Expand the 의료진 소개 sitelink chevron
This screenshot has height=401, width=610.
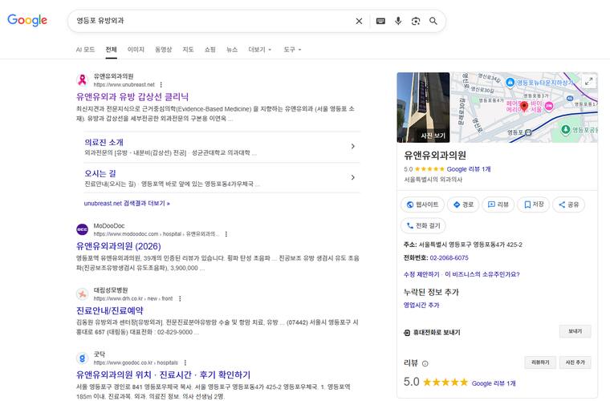(353, 147)
